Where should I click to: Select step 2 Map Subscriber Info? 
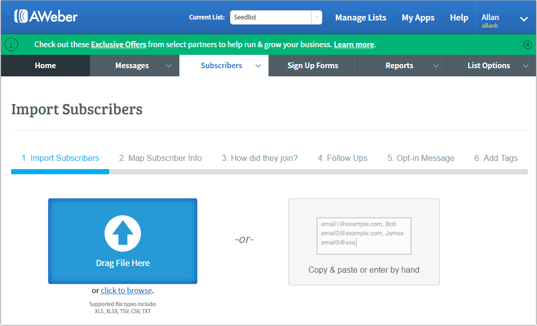click(x=160, y=158)
